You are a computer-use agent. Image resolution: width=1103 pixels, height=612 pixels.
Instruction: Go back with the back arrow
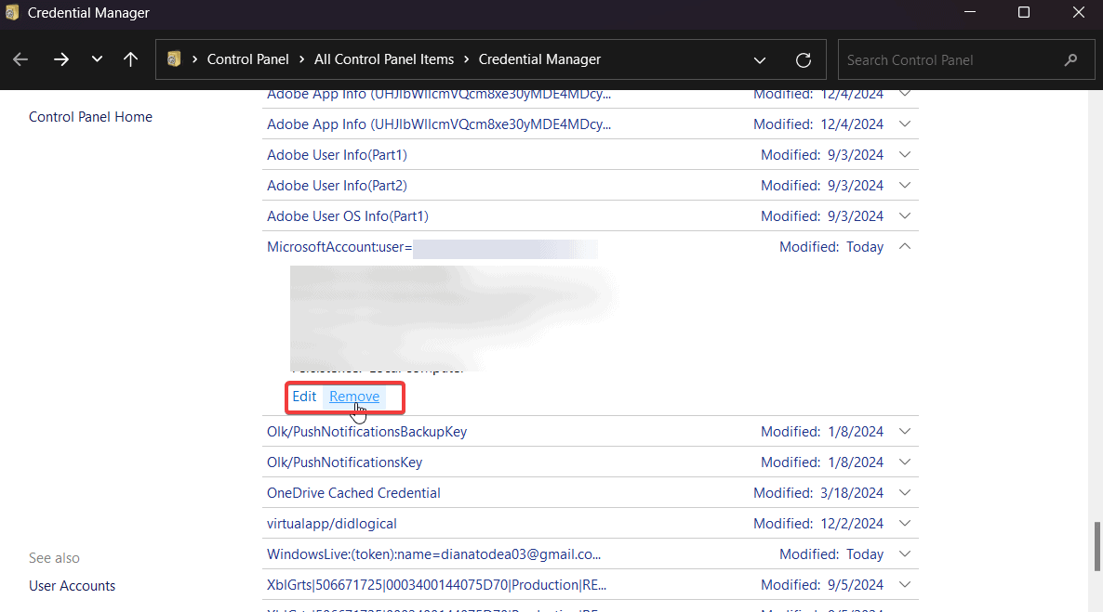(x=20, y=59)
